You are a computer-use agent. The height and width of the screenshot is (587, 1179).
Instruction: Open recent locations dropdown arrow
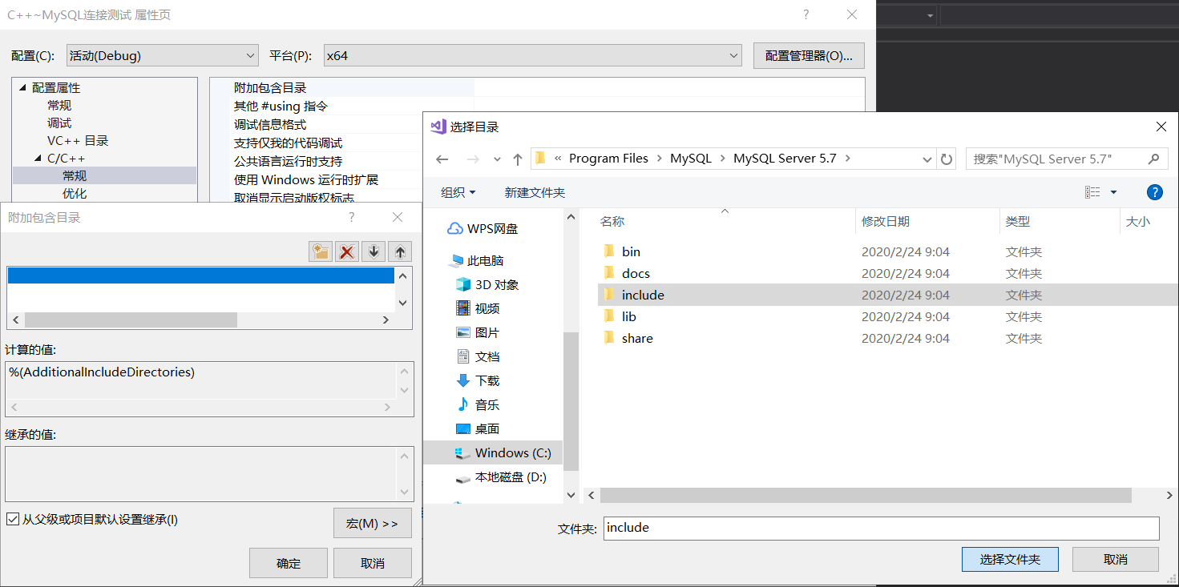pyautogui.click(x=497, y=159)
